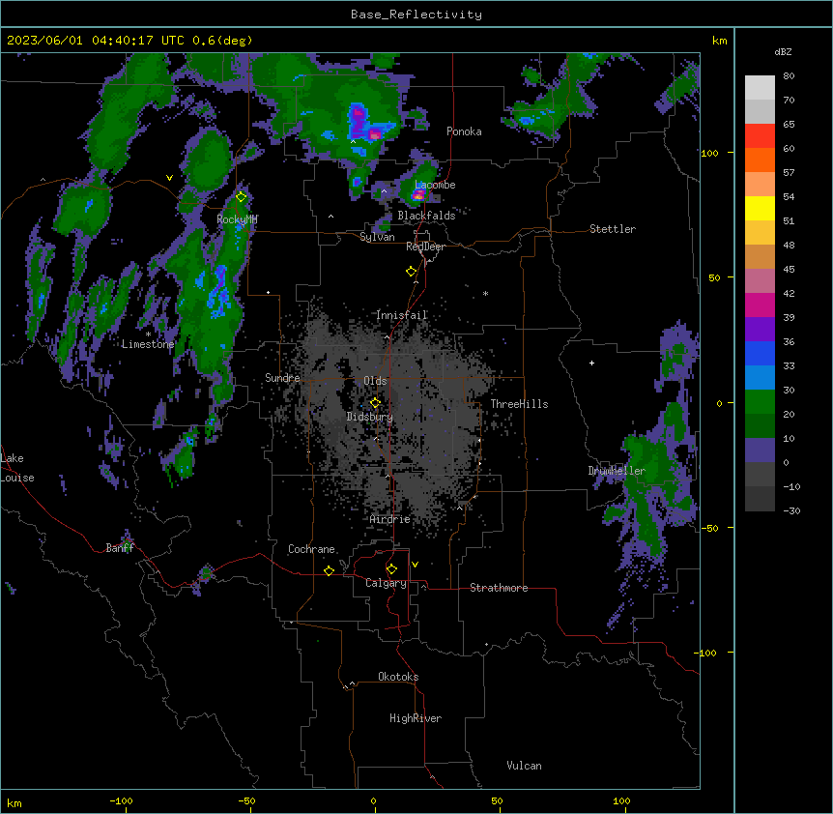Click the white plus marker west of Drumheller
Viewport: 833px width, 814px height.
click(591, 363)
